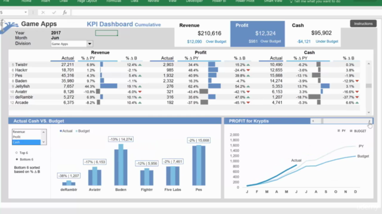Click green up triangle in Jellyfish profit row
Image resolution: width=382 pixels, height=214 pixels.
[x=248, y=86]
